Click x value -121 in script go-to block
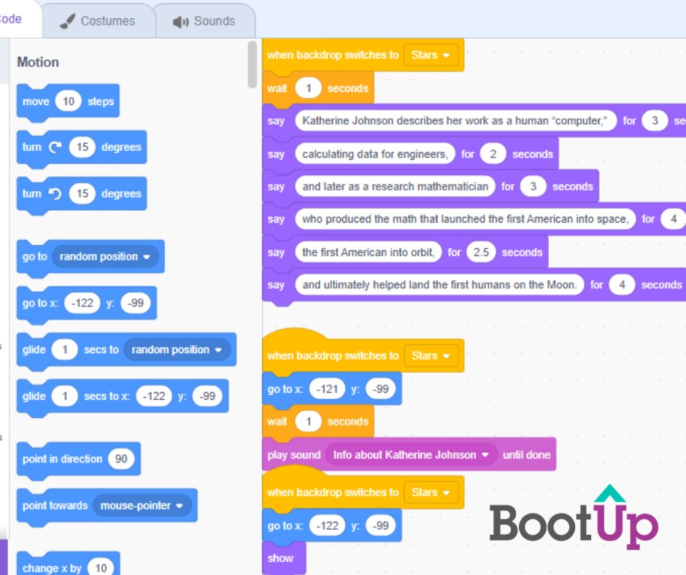 (x=327, y=389)
